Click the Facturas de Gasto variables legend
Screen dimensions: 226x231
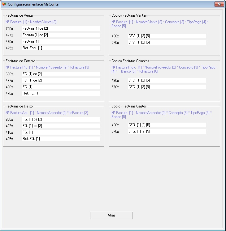click(x=47, y=113)
